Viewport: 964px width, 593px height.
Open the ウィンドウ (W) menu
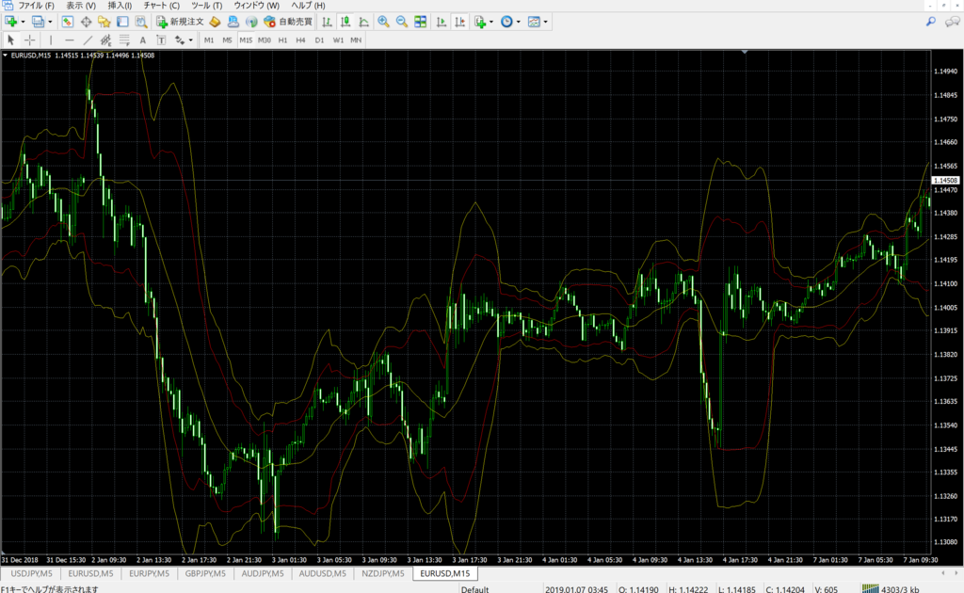[256, 6]
